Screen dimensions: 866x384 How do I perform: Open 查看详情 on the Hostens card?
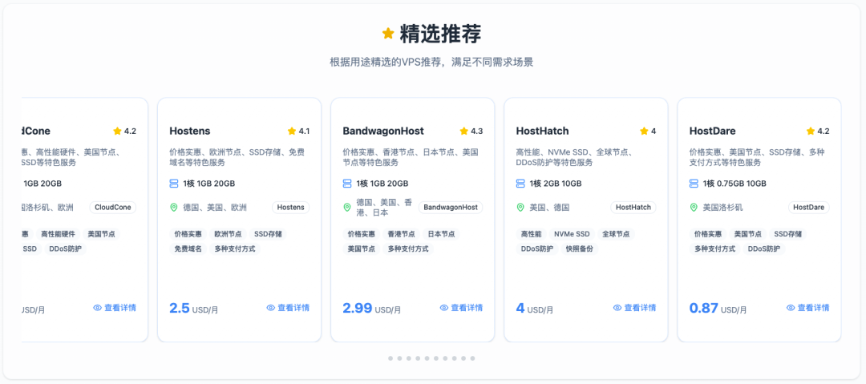point(288,308)
